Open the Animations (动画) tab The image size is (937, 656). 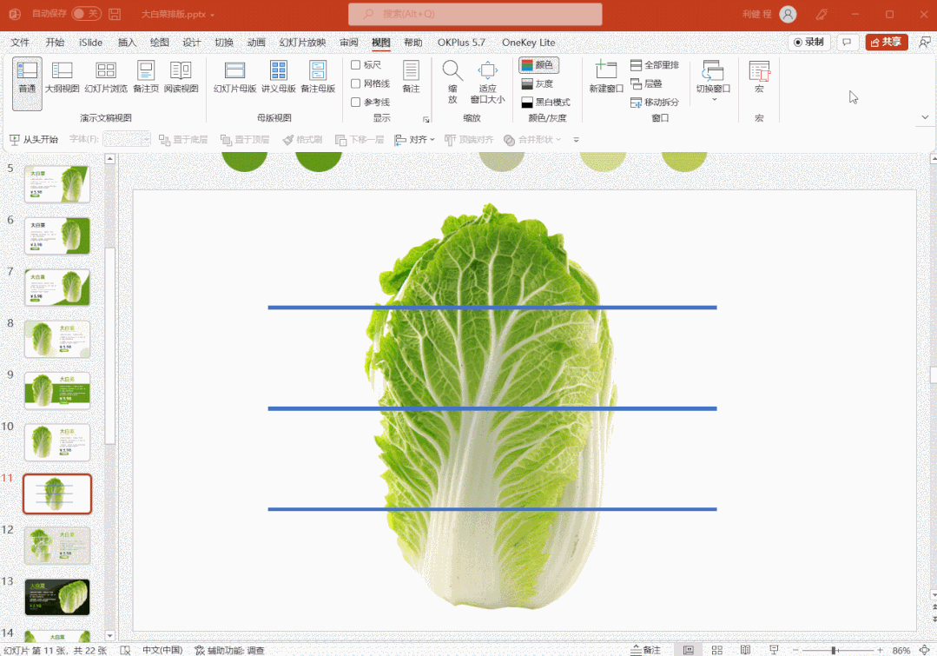256,43
